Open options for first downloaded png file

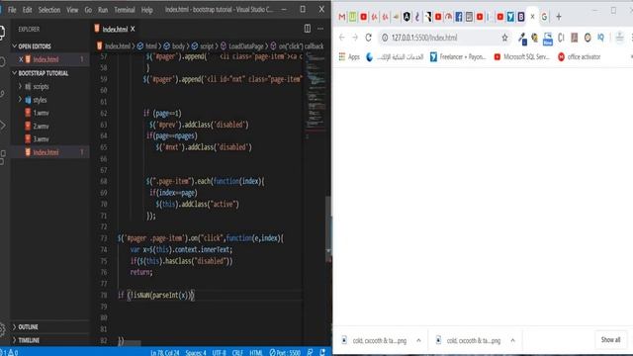(x=418, y=340)
